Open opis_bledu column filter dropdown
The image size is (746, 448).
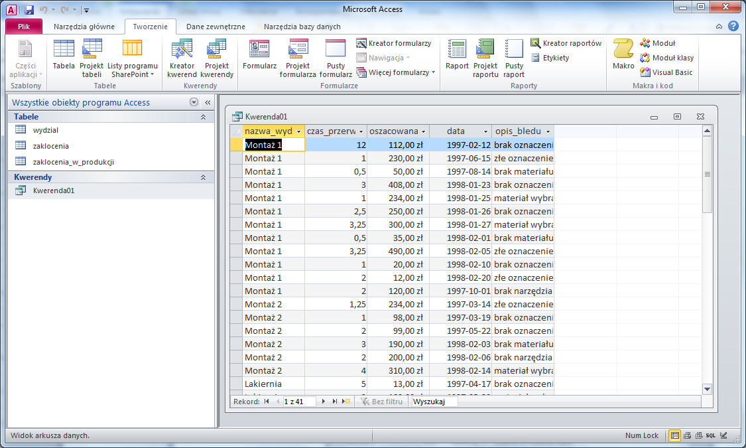[548, 131]
